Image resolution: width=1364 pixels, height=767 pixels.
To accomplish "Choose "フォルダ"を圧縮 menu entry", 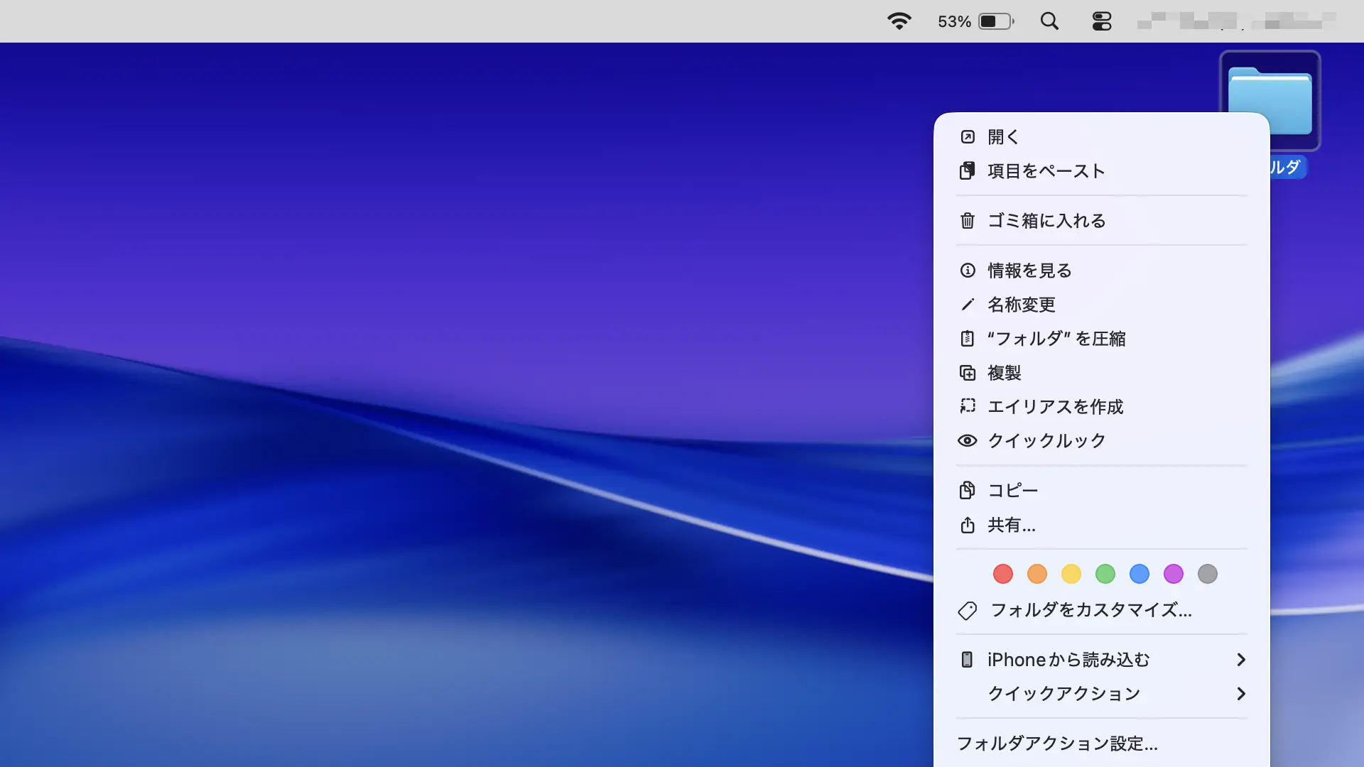I will click(x=1056, y=339).
